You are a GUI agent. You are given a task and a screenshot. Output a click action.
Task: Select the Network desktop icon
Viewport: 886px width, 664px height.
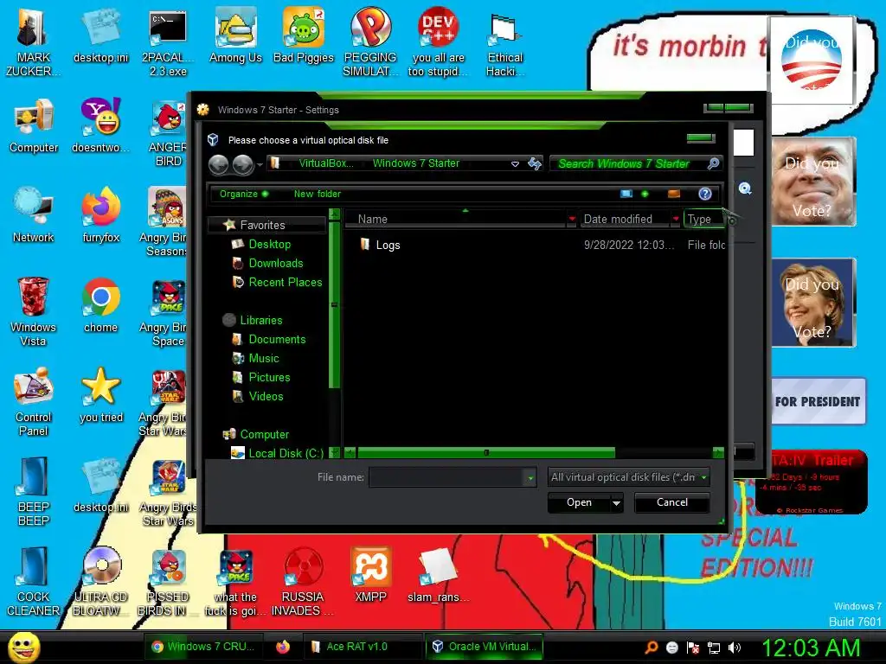[x=34, y=215]
